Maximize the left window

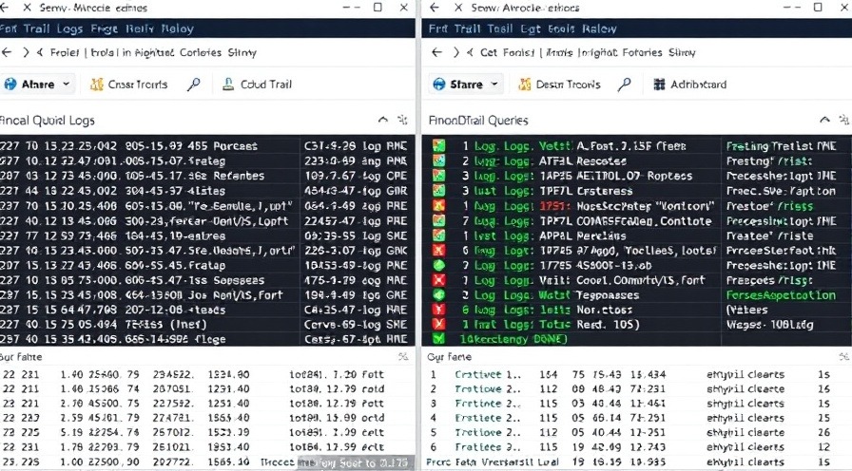(x=378, y=7)
